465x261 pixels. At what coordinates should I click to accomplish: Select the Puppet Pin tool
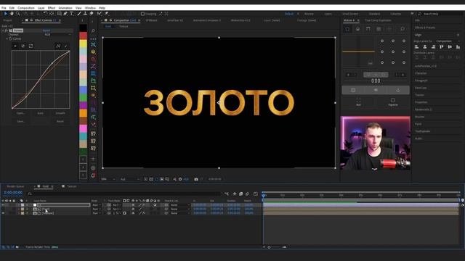tap(106, 14)
